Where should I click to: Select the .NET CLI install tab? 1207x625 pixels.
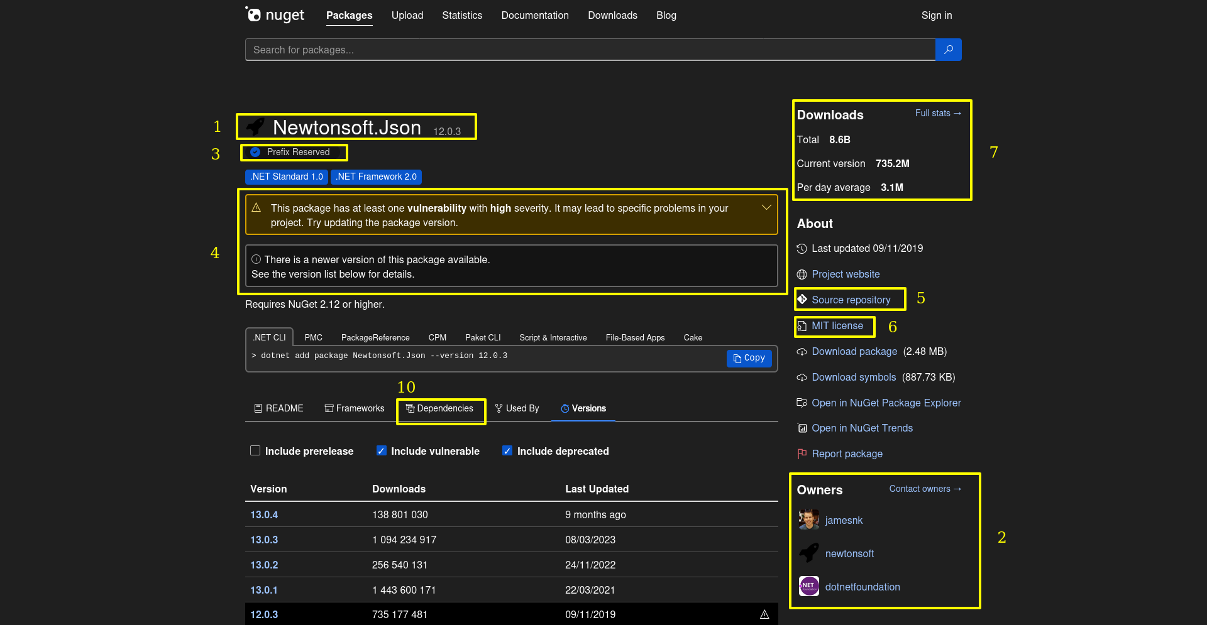pos(269,337)
